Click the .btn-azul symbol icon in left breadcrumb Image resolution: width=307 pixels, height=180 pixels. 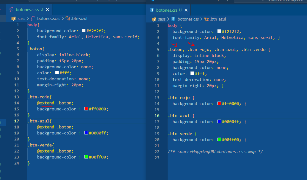tap(68, 19)
